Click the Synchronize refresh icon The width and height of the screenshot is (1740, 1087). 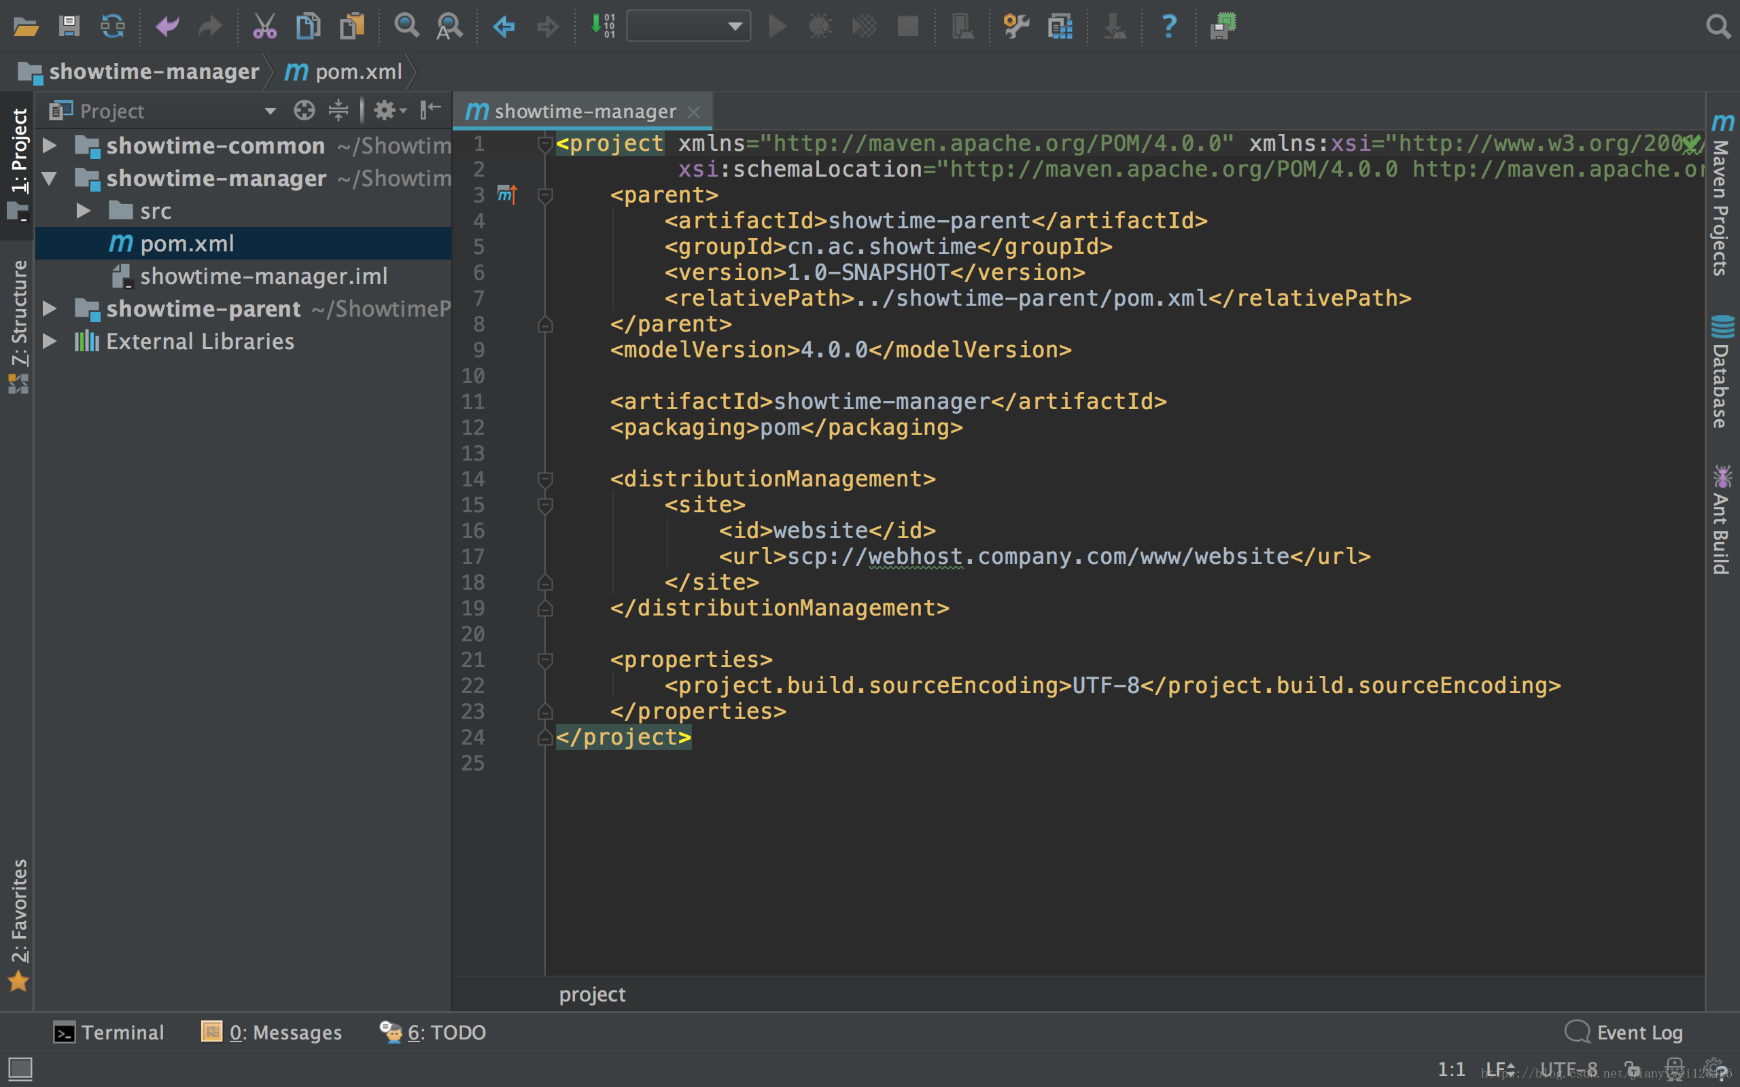click(113, 27)
